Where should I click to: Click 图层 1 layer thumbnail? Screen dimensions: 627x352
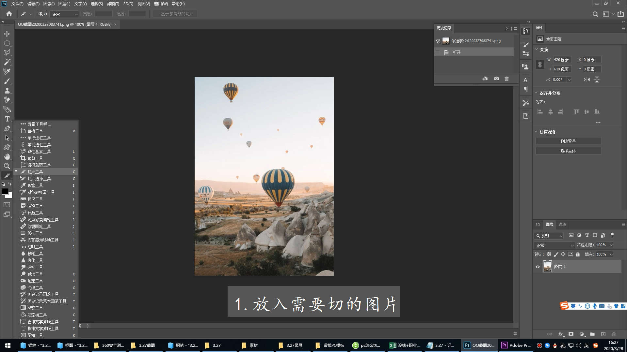(547, 267)
